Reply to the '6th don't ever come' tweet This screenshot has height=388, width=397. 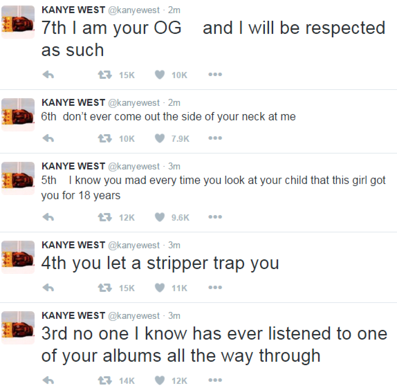(x=48, y=138)
